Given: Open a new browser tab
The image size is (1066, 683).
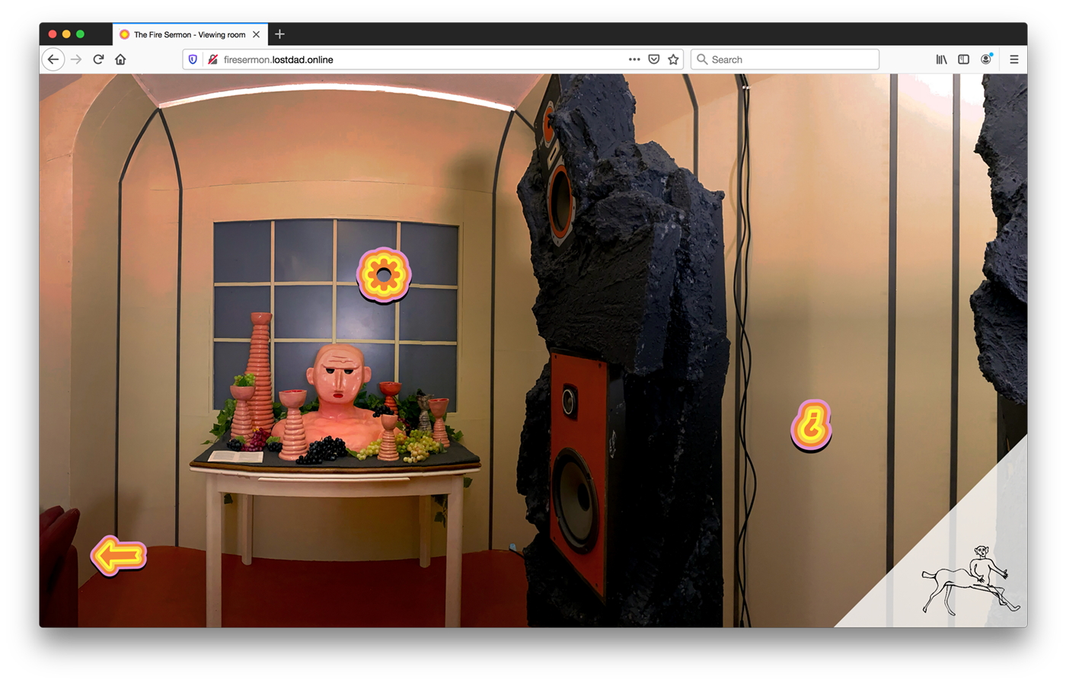Looking at the screenshot, I should tap(279, 34).
